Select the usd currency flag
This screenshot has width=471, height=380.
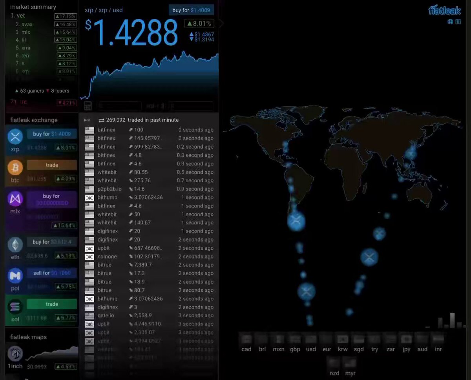point(311,339)
